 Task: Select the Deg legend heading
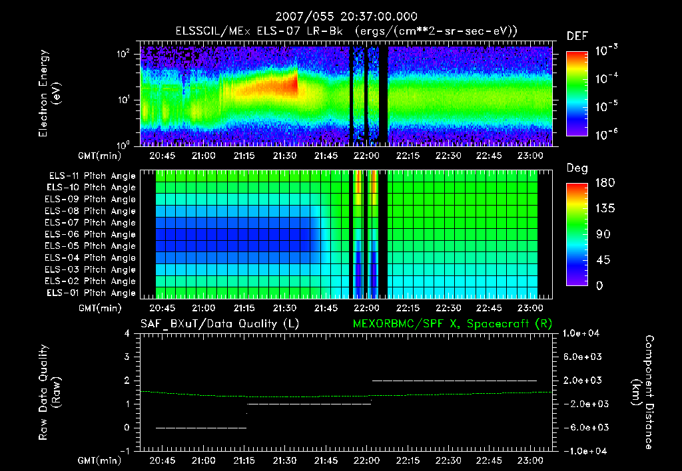point(577,168)
